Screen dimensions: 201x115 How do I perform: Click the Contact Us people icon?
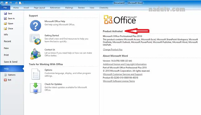[x=36, y=54]
